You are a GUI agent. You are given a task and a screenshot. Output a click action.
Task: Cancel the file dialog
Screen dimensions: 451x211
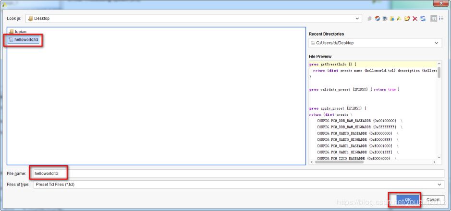click(433, 199)
